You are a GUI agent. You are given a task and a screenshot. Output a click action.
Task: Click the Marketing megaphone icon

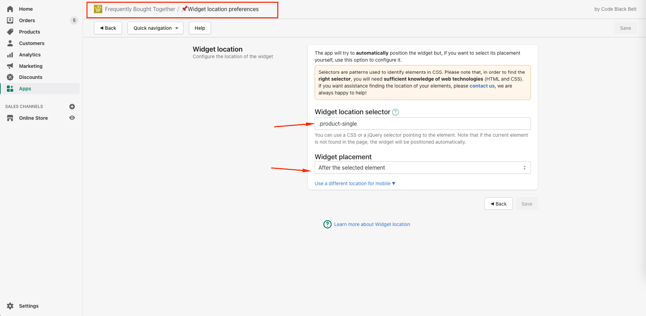click(x=10, y=66)
